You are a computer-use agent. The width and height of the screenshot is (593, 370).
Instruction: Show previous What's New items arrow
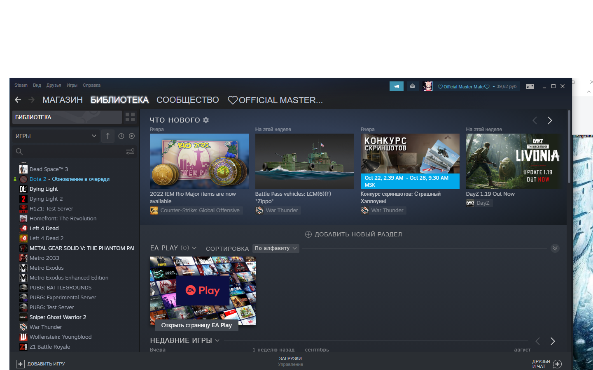click(x=535, y=120)
